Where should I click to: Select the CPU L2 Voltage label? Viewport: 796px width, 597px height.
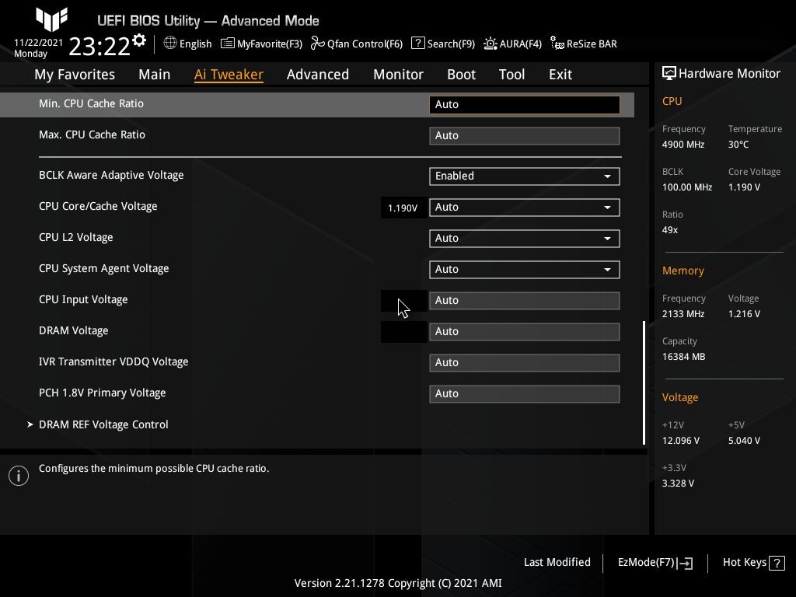[x=76, y=238]
